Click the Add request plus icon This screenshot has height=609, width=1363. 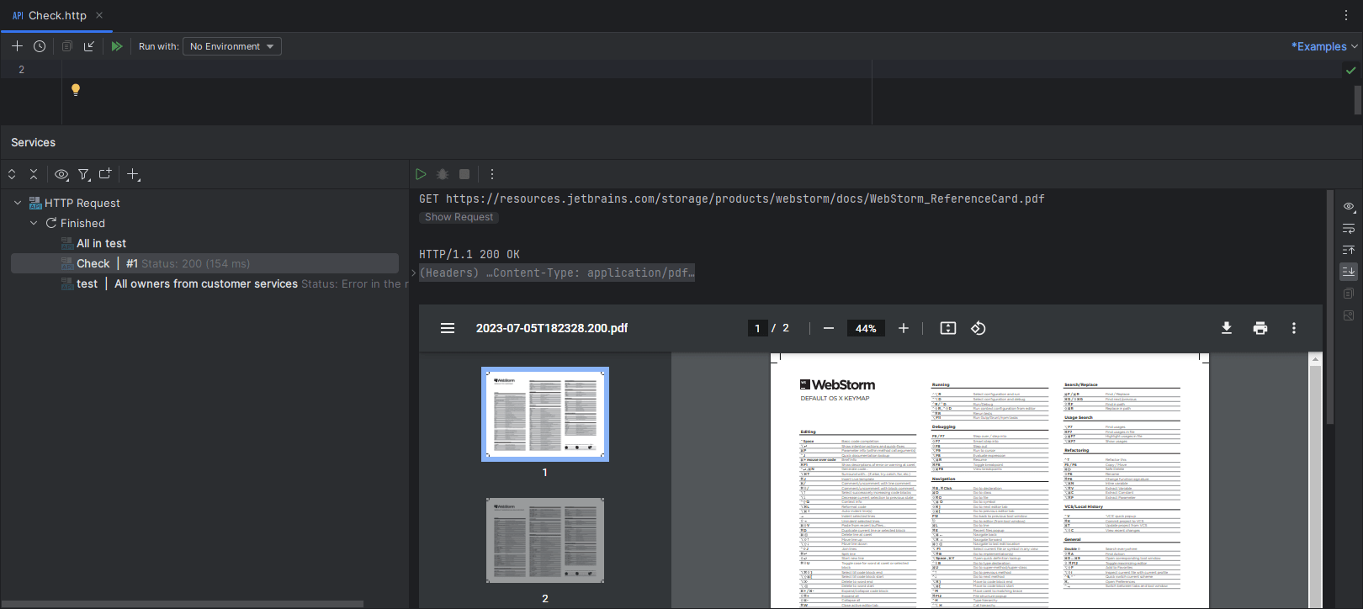pyautogui.click(x=17, y=46)
